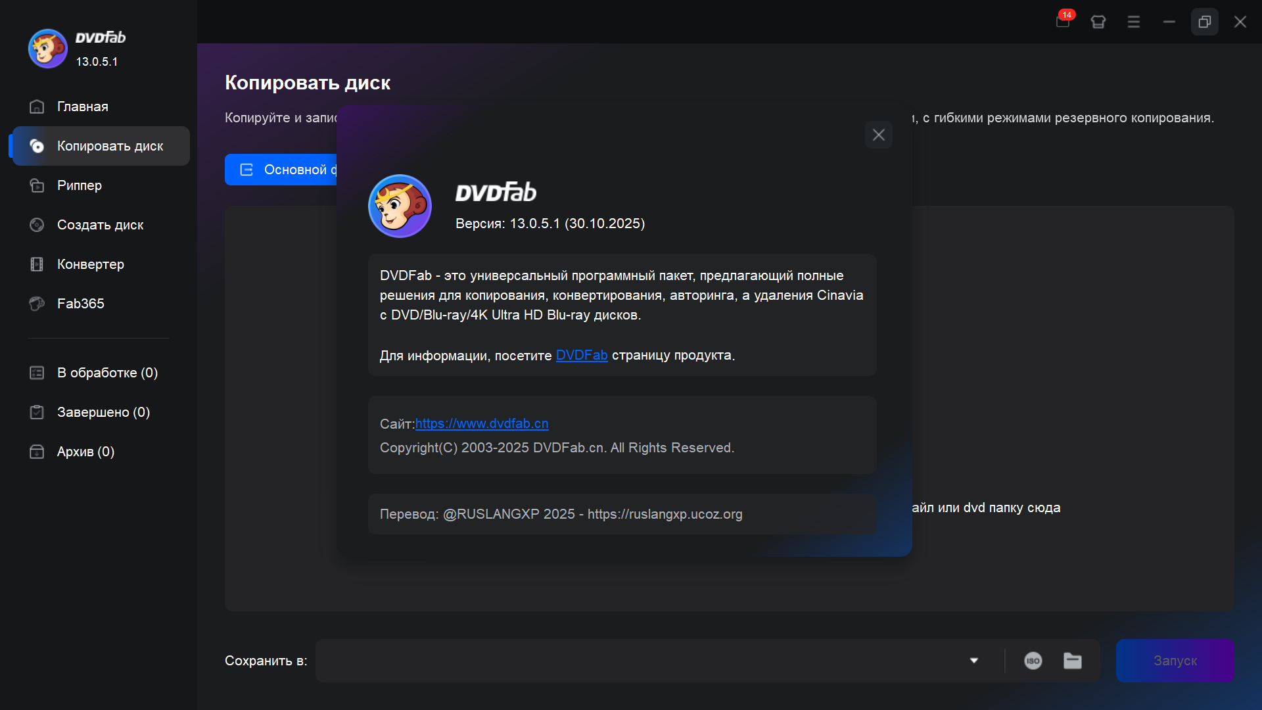
Task: Follow the DVDFab product page link
Action: coord(581,355)
